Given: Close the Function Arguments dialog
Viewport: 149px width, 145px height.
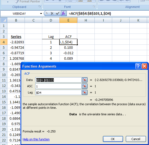Looking at the screenshot, I should [x=145, y=66].
